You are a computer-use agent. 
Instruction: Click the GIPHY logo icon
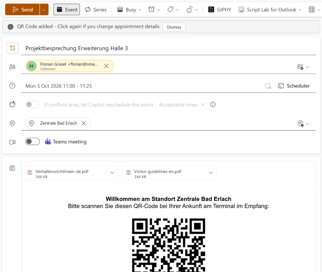pos(211,9)
